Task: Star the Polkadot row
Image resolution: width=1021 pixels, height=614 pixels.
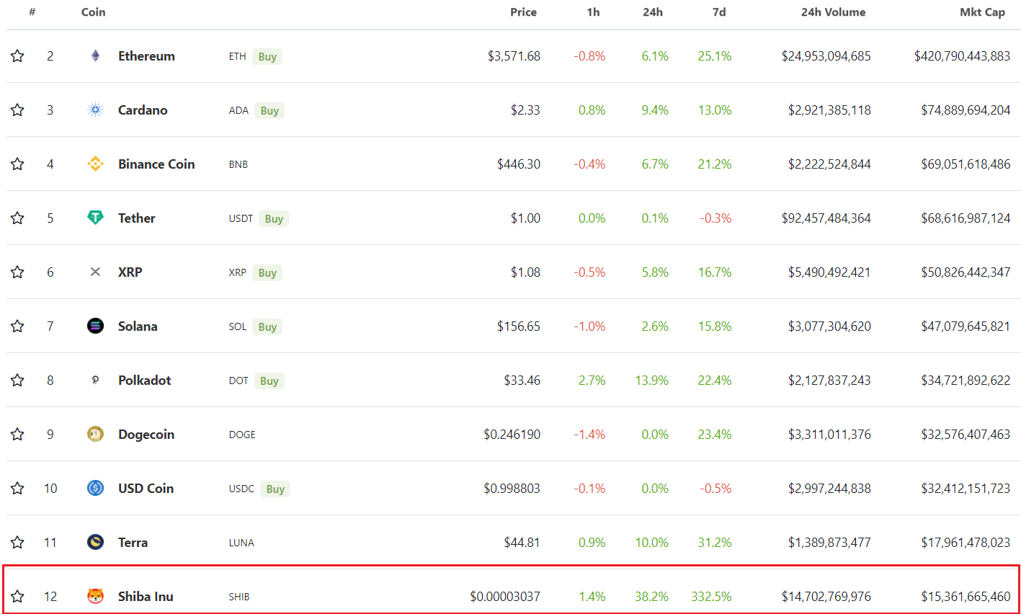Action: (17, 381)
